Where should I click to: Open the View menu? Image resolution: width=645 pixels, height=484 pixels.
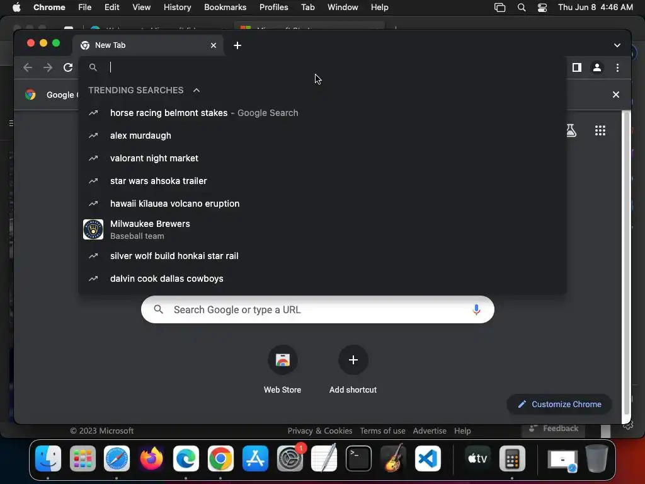pos(142,8)
